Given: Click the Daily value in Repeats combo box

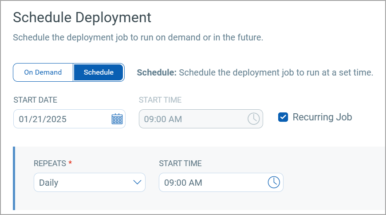Looking at the screenshot, I should pyautogui.click(x=49, y=183).
